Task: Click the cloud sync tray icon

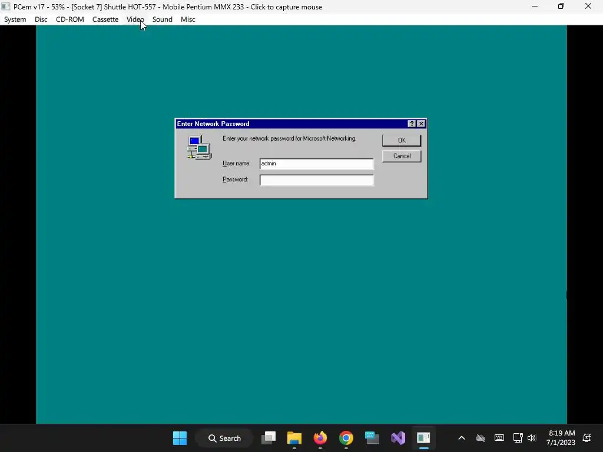Action: (481, 438)
